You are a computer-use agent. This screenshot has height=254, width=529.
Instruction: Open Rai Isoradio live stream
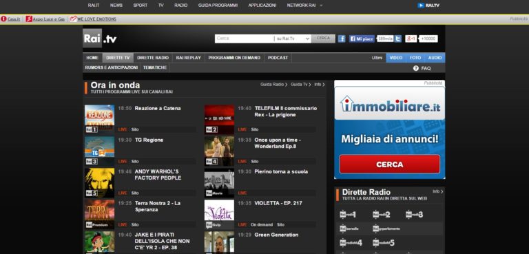tap(349, 229)
